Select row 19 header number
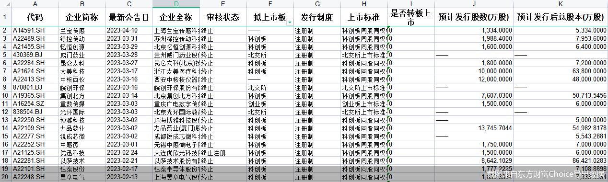 [5, 169]
